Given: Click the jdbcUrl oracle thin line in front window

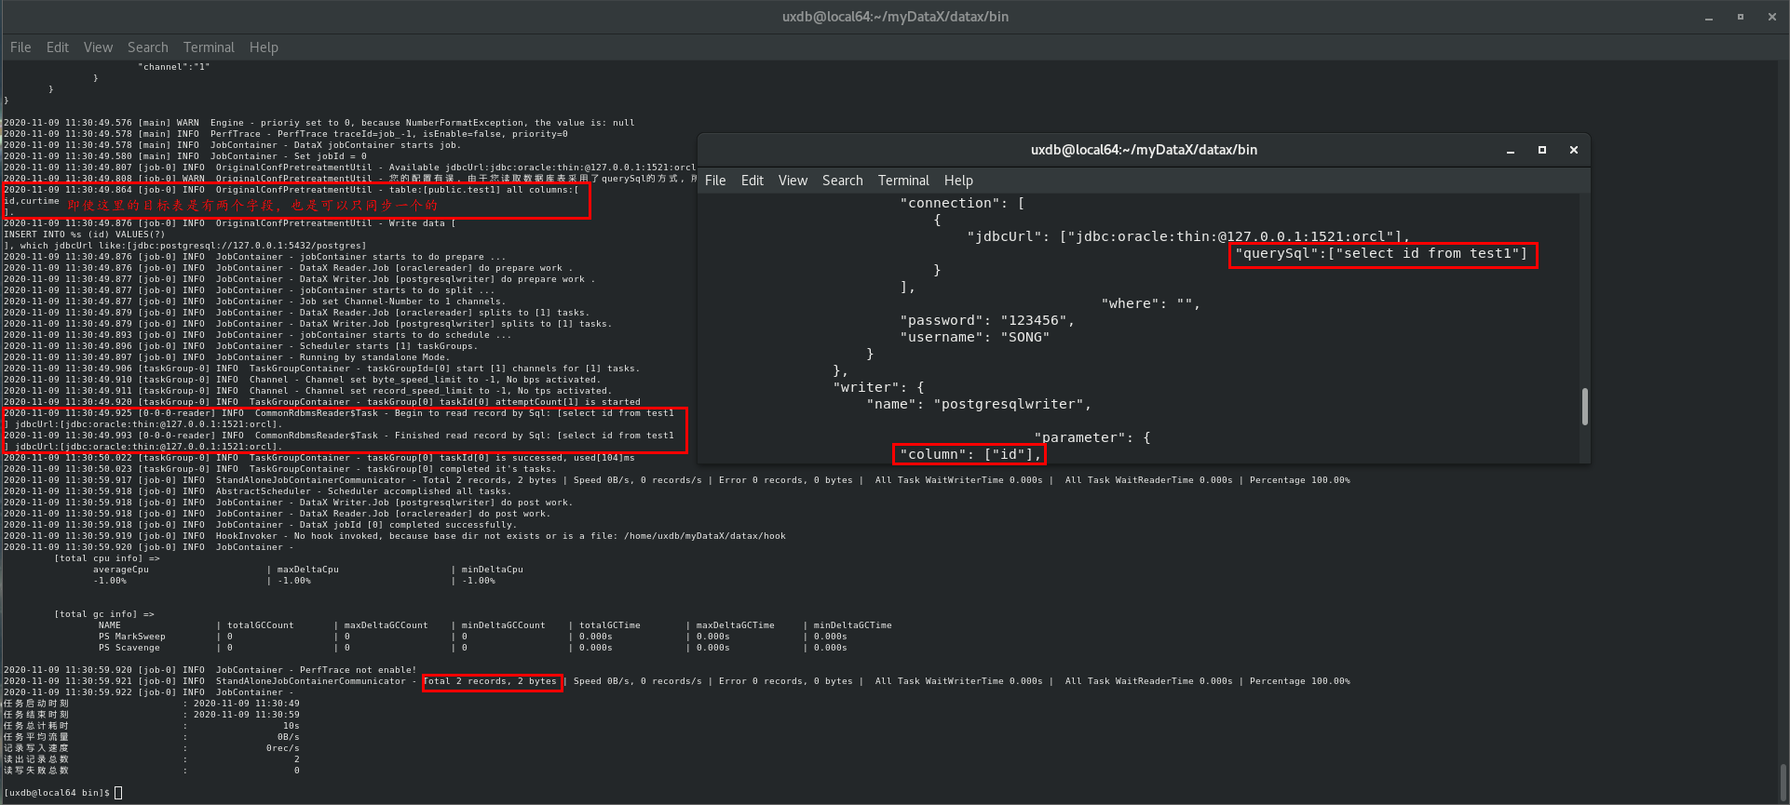Looking at the screenshot, I should [x=1188, y=236].
